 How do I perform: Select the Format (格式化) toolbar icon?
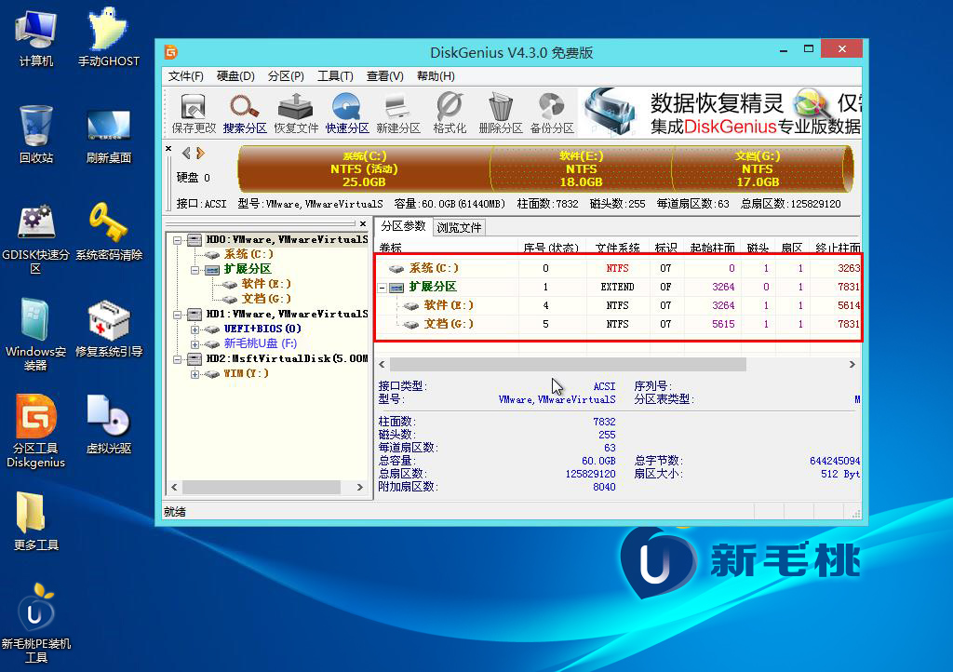450,113
